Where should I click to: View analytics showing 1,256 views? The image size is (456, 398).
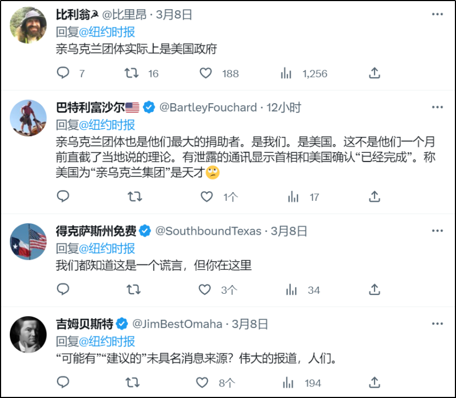(x=286, y=73)
